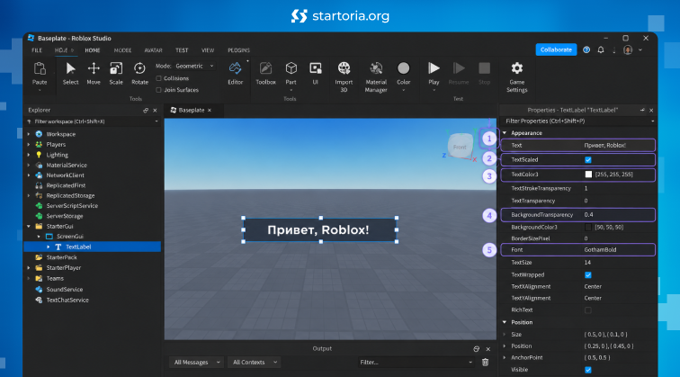Viewport: 680px width, 377px height.
Task: Open the All Messages dropdown
Action: (196, 362)
